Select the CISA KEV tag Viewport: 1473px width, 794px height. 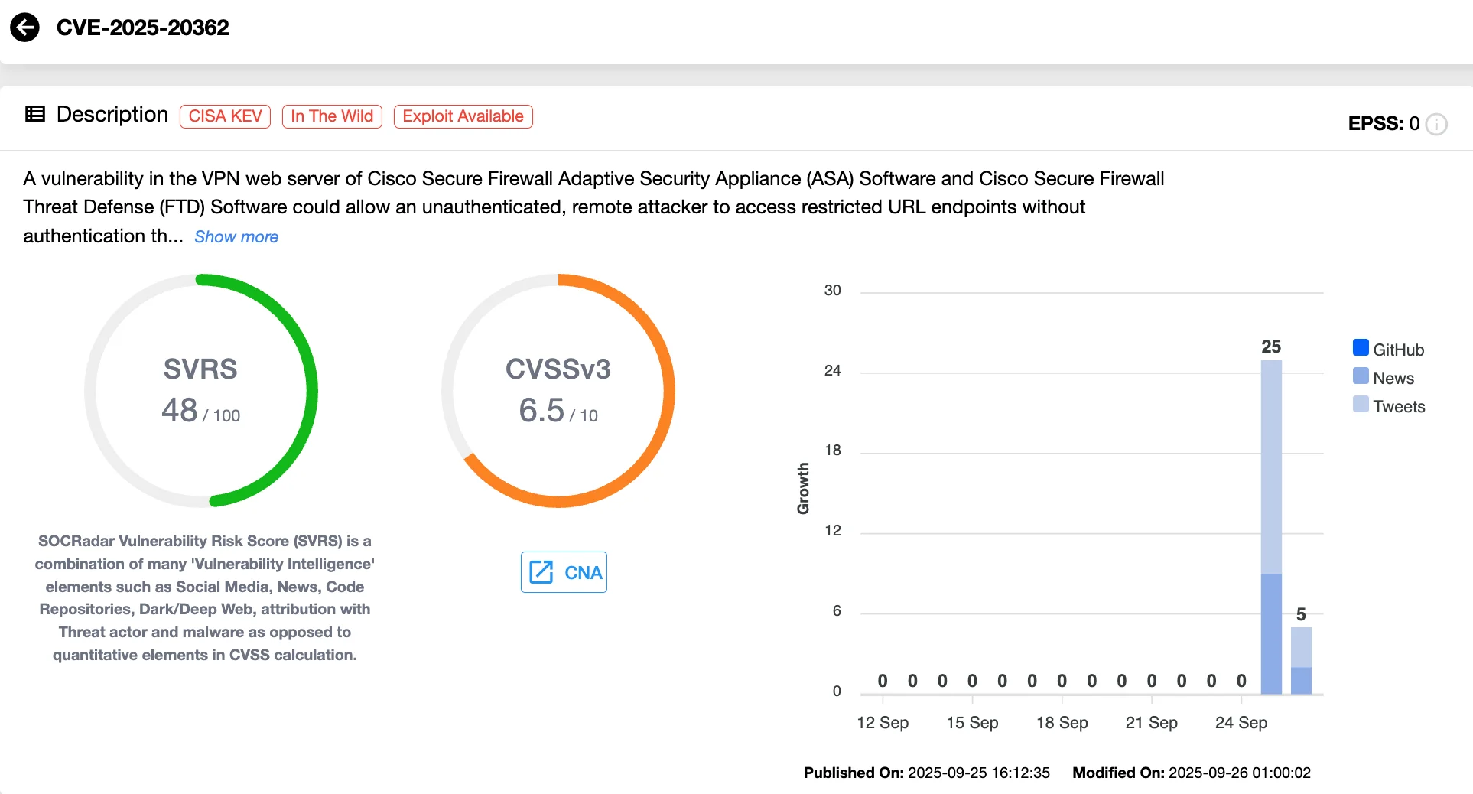pos(225,116)
